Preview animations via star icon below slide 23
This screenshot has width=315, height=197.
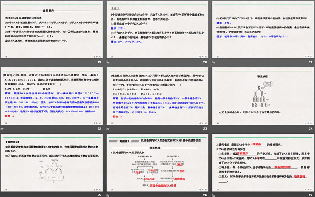click(108, 129)
